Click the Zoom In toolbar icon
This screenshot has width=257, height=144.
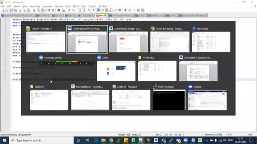pyautogui.click(x=69, y=10)
